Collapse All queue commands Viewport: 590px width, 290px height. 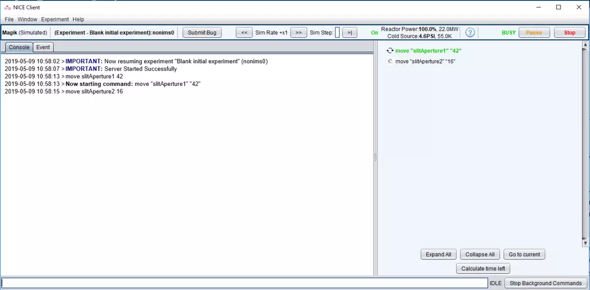click(x=480, y=254)
